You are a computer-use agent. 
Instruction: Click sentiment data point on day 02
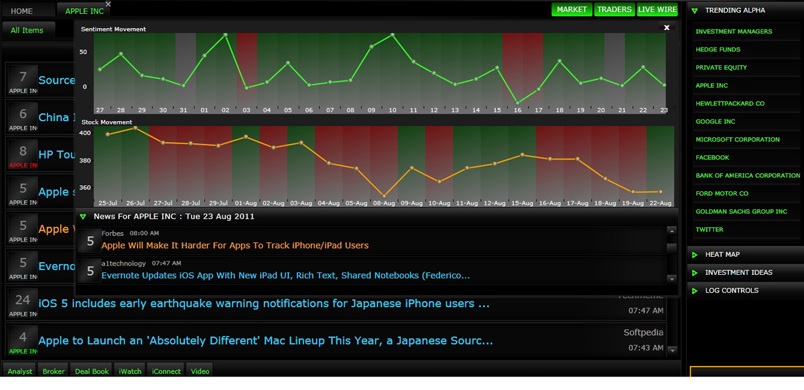(225, 34)
